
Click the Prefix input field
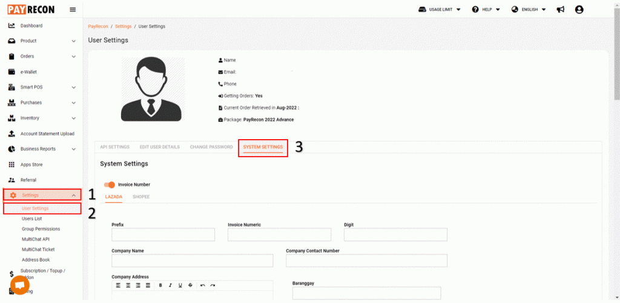(163, 235)
